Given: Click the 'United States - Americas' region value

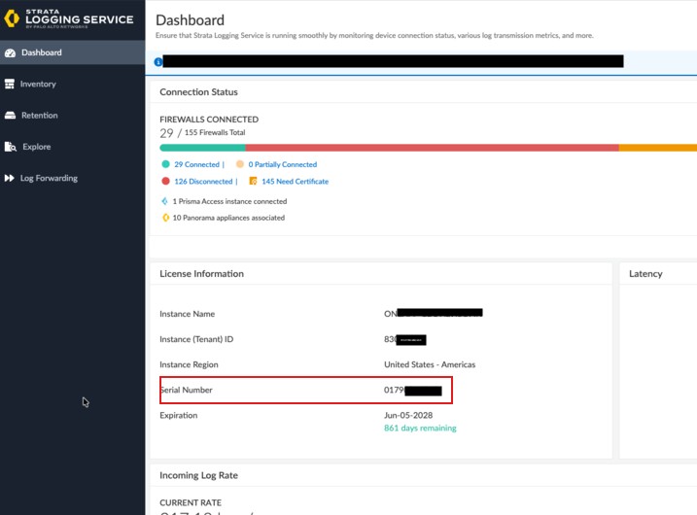Looking at the screenshot, I should [x=430, y=364].
